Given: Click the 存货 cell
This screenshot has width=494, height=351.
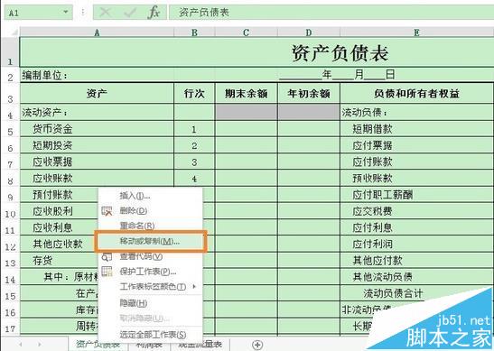Looking at the screenshot, I should click(x=60, y=261).
